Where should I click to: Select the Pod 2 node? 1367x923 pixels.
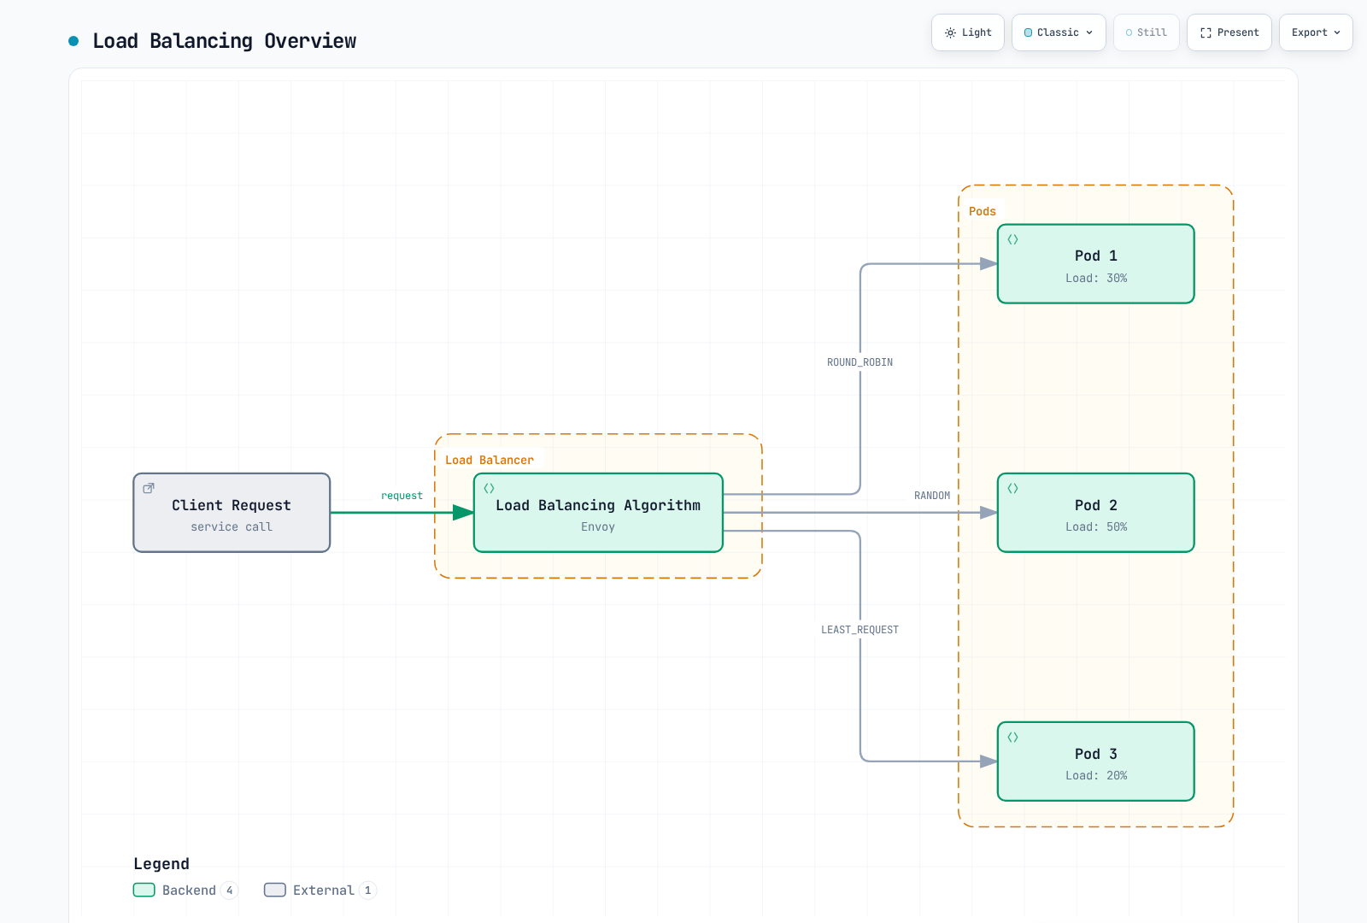pyautogui.click(x=1096, y=513)
